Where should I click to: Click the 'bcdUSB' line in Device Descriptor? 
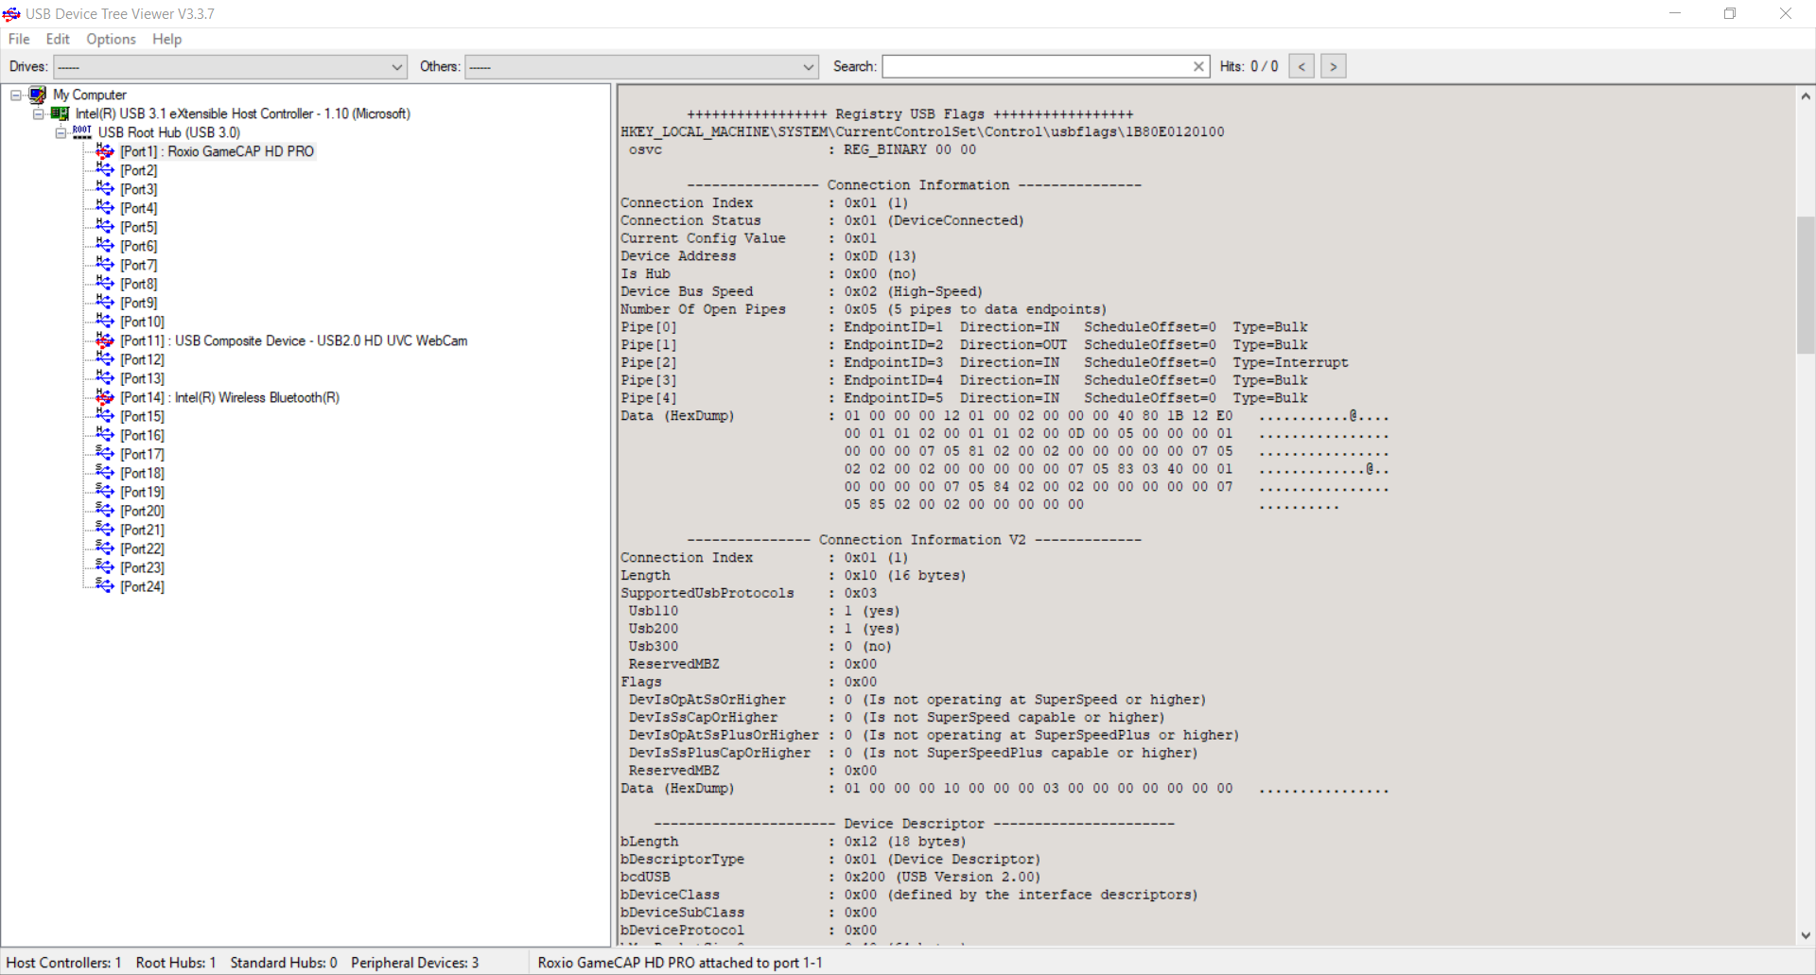[830, 877]
